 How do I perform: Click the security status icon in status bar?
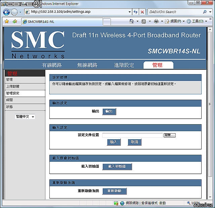(116, 203)
